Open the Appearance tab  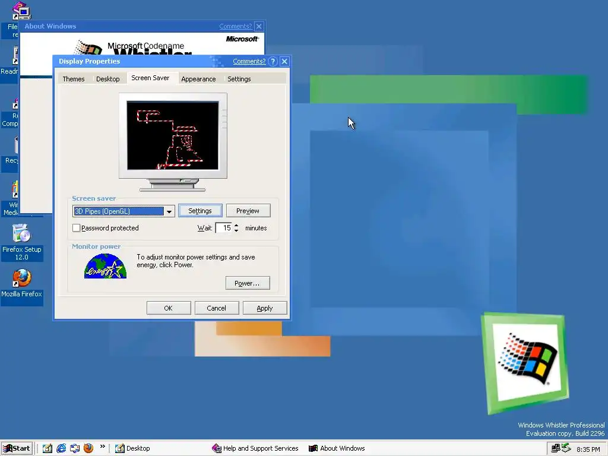tap(198, 79)
